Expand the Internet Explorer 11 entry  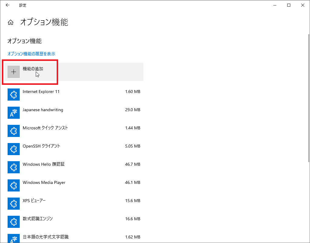pos(41,92)
